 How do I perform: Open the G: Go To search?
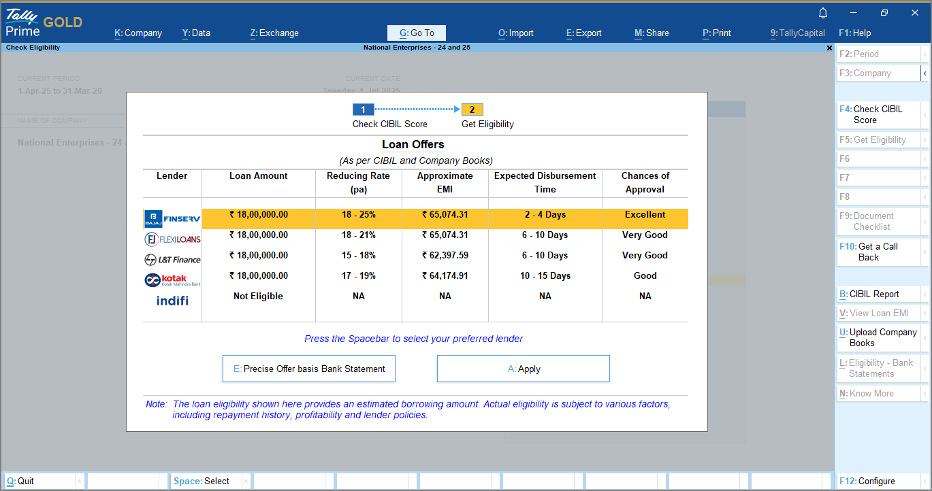pyautogui.click(x=417, y=33)
